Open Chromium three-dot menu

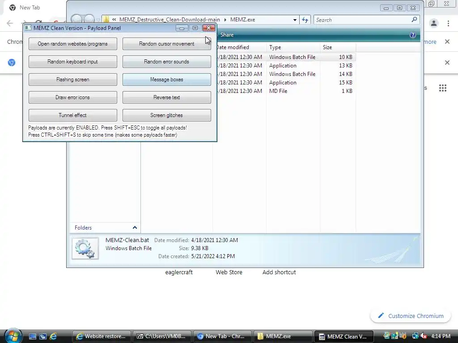tap(448, 23)
